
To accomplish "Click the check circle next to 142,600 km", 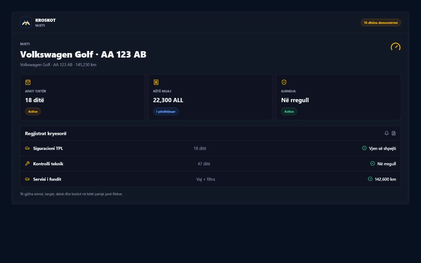I will point(370,179).
